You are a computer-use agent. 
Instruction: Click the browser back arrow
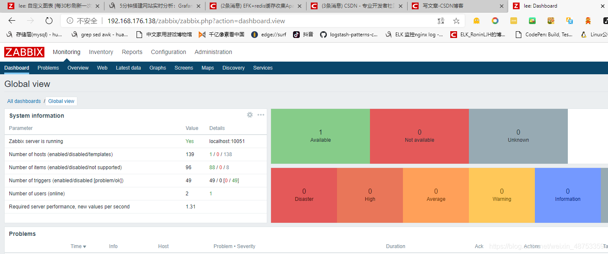coord(12,21)
